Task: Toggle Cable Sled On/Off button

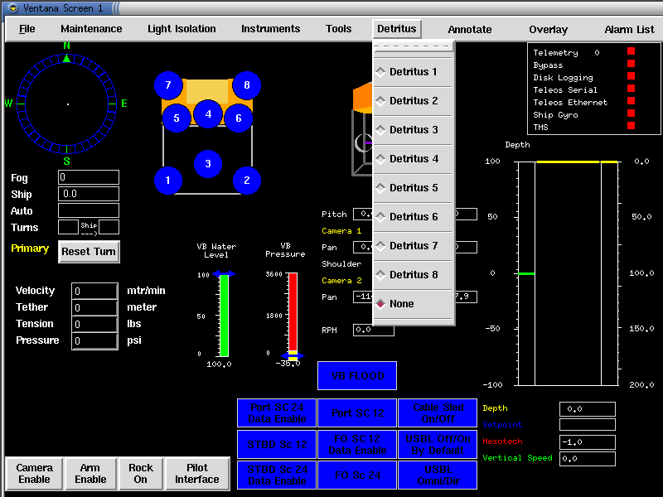Action: (438, 413)
